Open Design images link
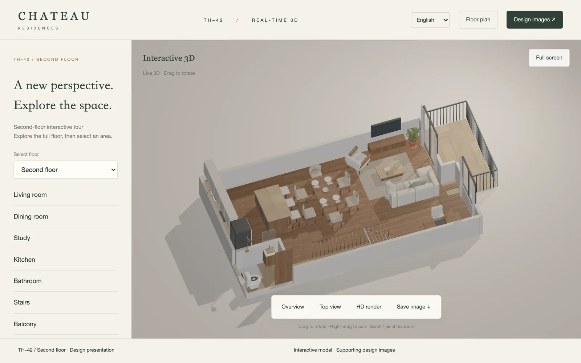Image resolution: width=581 pixels, height=363 pixels. point(535,20)
